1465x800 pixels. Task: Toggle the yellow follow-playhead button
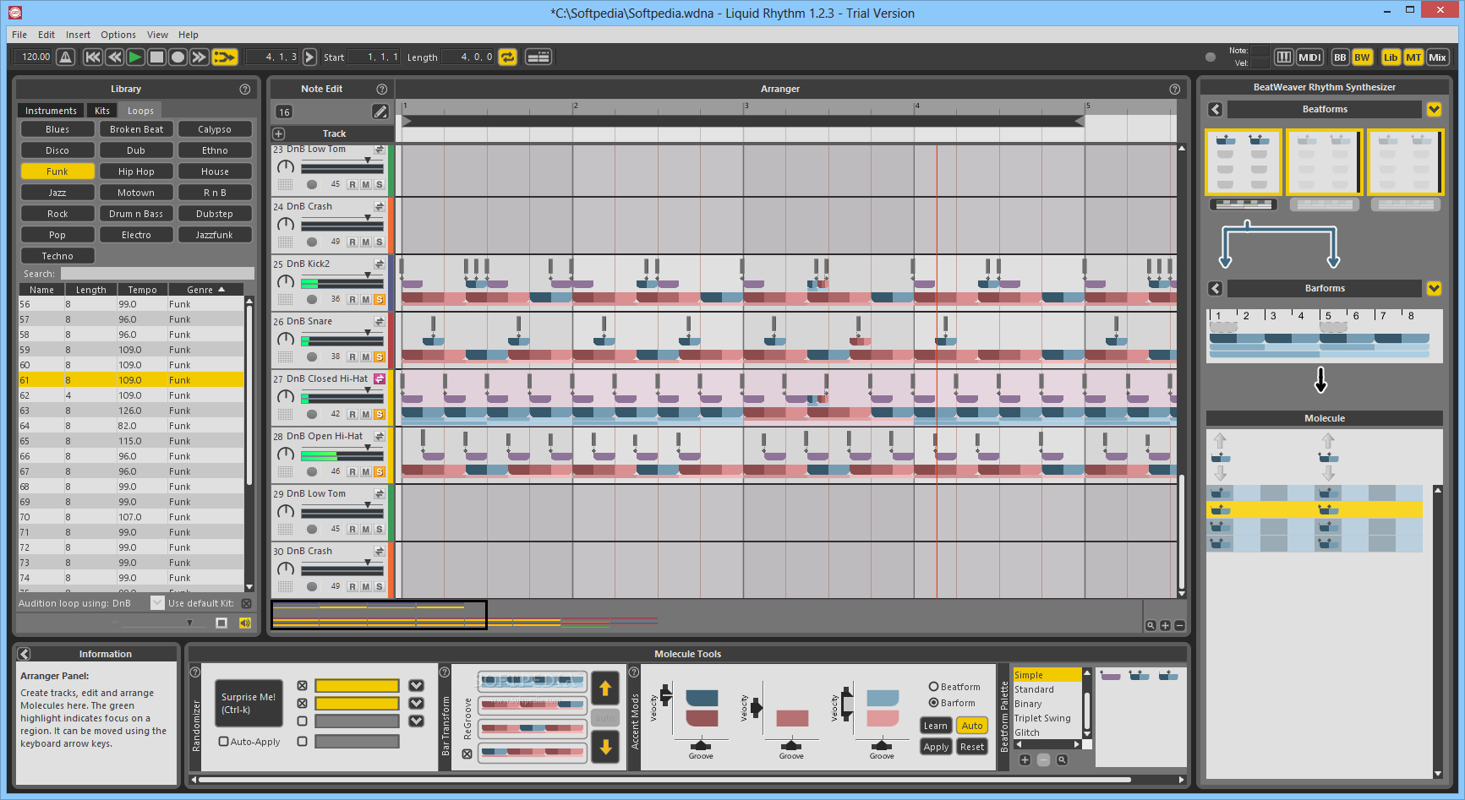coord(225,57)
